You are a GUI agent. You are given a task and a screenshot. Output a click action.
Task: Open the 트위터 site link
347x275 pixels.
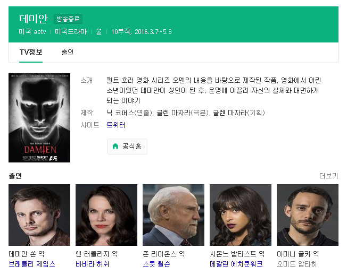click(115, 125)
